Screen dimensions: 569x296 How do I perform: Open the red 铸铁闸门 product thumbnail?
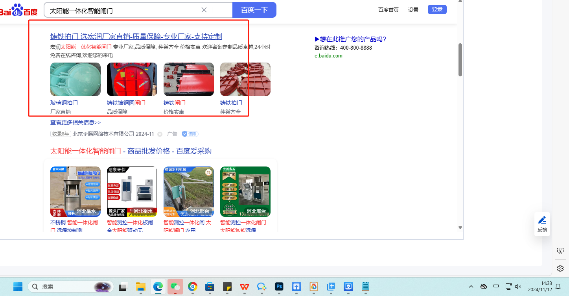pos(189,79)
